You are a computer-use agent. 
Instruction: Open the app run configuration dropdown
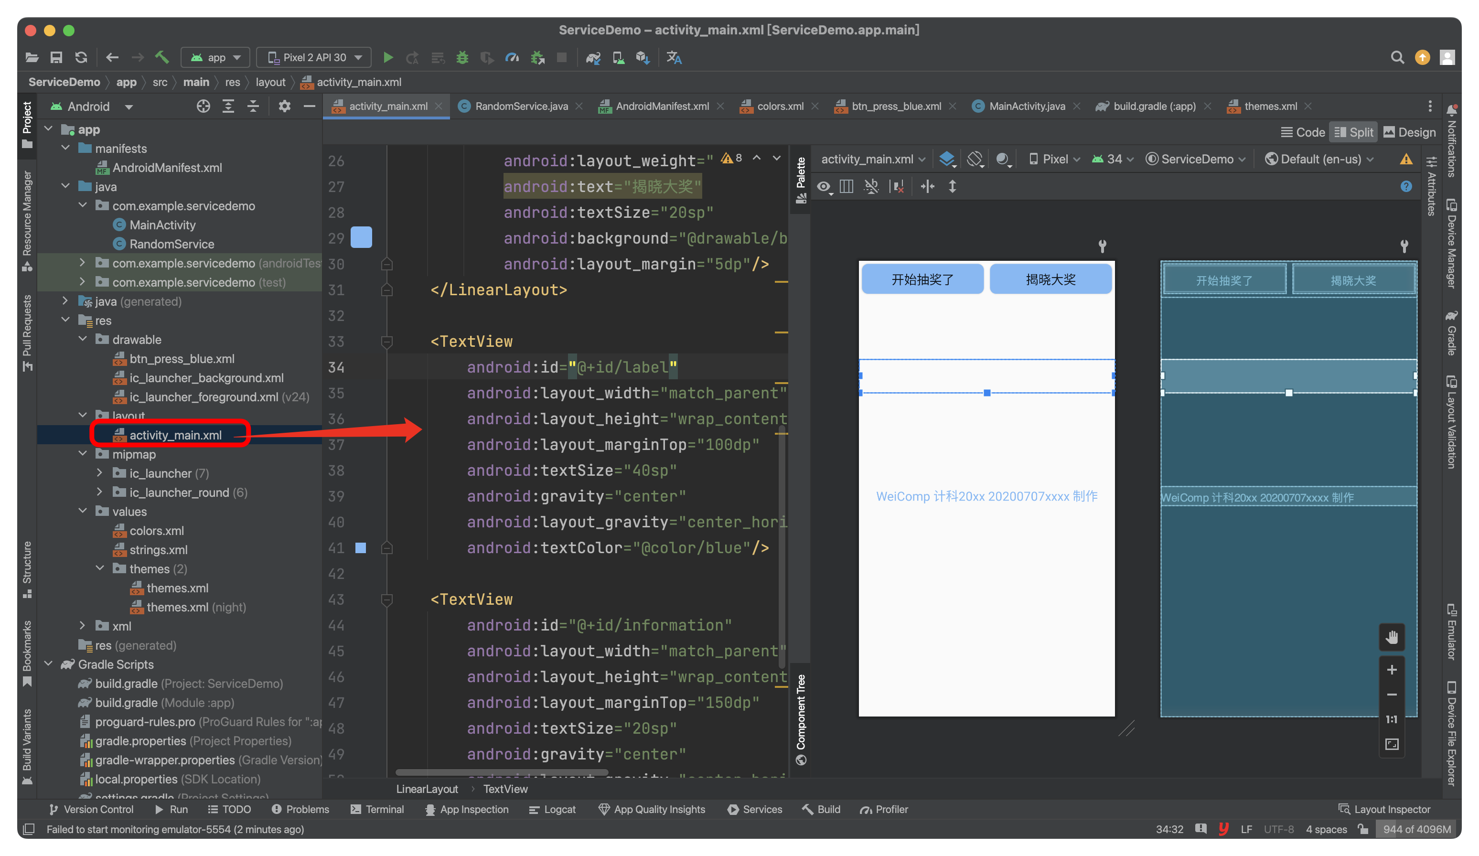click(215, 57)
